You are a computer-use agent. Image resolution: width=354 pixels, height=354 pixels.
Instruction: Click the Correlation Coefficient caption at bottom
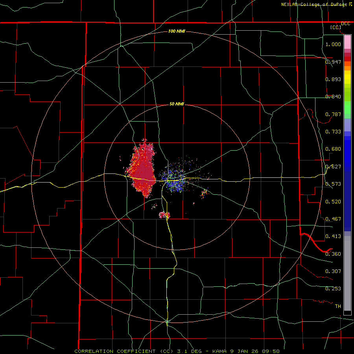click(177, 351)
